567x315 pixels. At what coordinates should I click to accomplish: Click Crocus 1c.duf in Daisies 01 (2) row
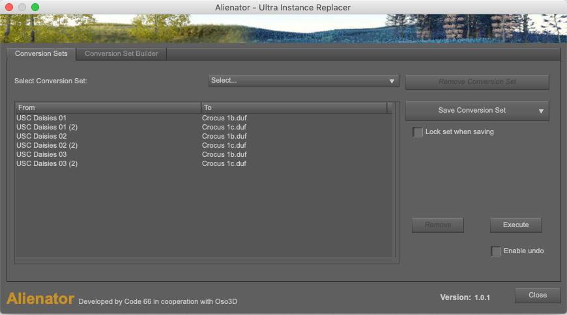224,127
